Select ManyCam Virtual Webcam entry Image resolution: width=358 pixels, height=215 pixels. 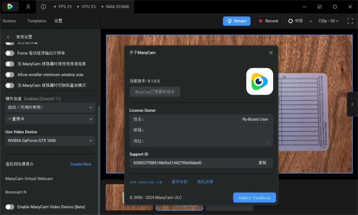click(x=29, y=179)
